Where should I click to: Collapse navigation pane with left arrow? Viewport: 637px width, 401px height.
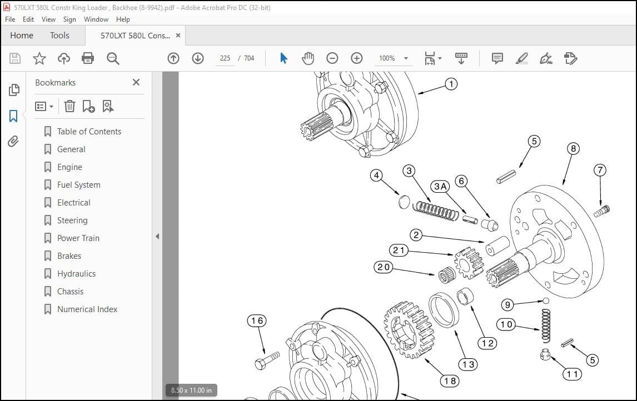pos(157,236)
